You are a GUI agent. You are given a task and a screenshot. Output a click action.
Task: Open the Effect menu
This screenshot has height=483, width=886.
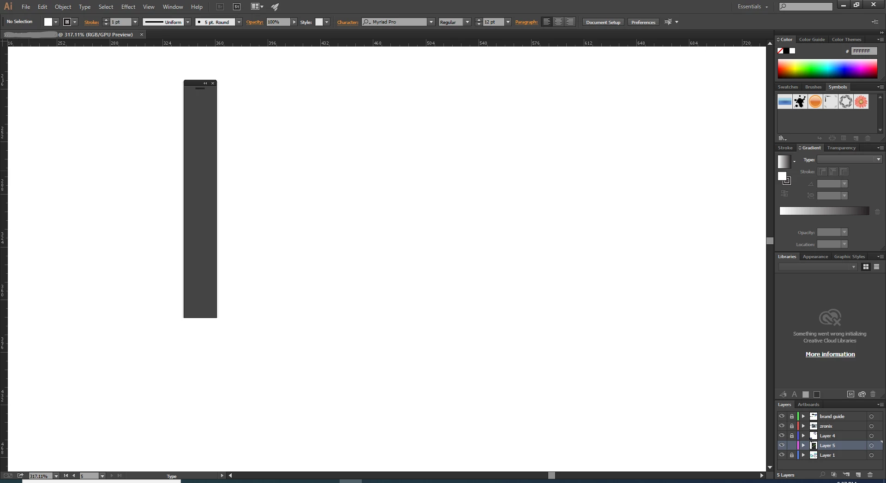tap(128, 7)
